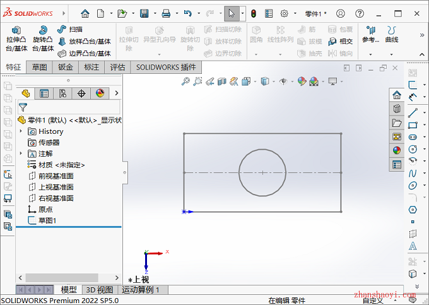
Task: Collapse the CommandManager ribbon
Action: (422, 54)
